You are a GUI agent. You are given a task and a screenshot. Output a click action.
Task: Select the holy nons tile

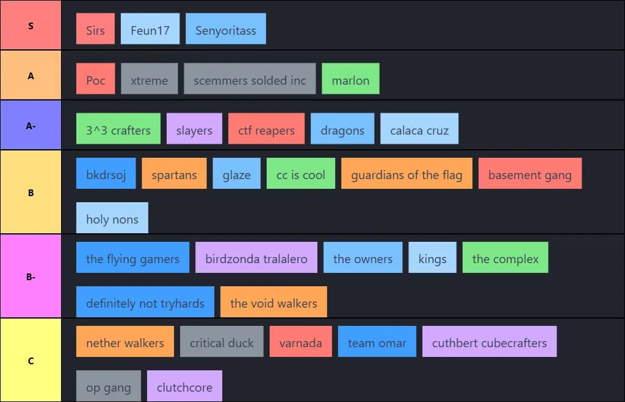pos(112,219)
